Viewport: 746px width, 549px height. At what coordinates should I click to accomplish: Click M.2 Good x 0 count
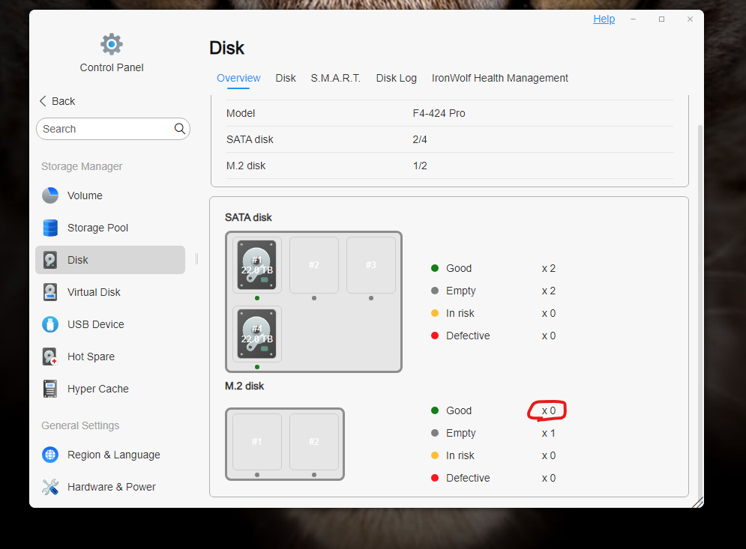point(549,410)
